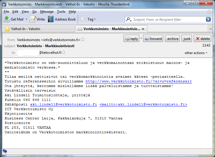Click the Tag icon in toolbar
This screenshot has height=157, width=215.
coord(83,19)
